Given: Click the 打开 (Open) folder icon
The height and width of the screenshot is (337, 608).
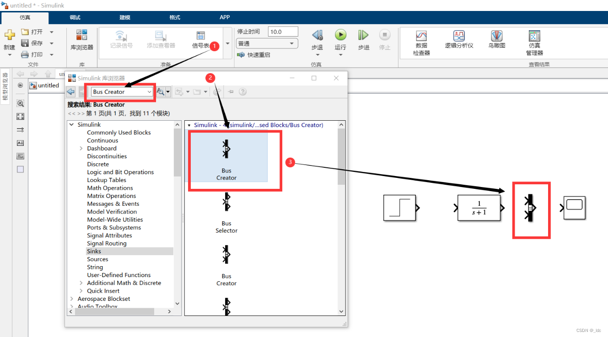Looking at the screenshot, I should [25, 32].
